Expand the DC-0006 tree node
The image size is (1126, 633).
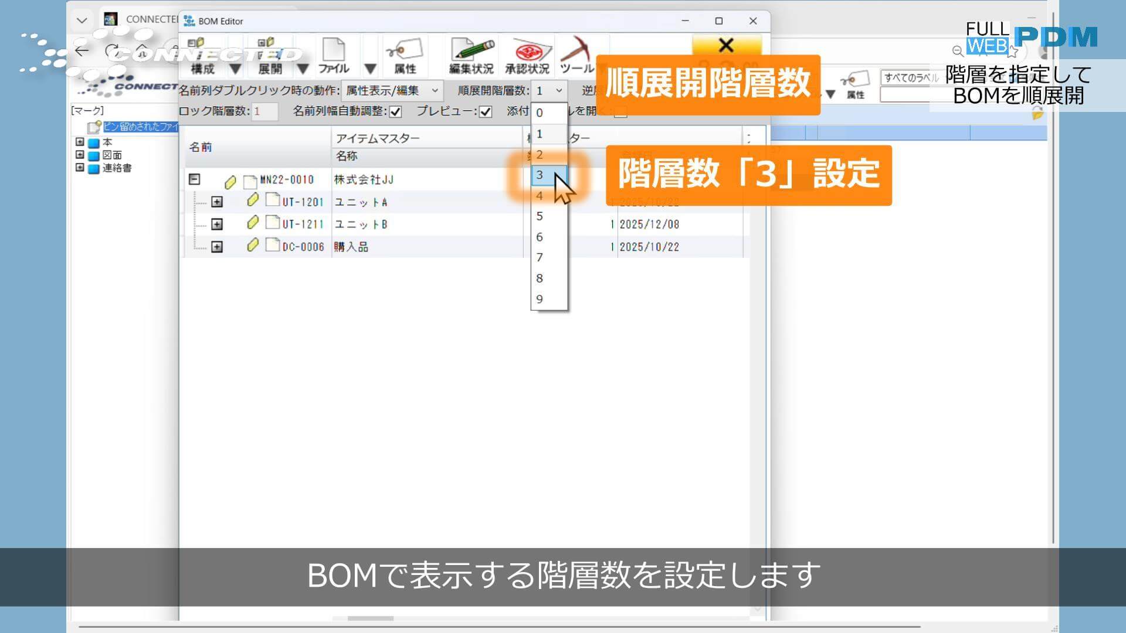(217, 247)
